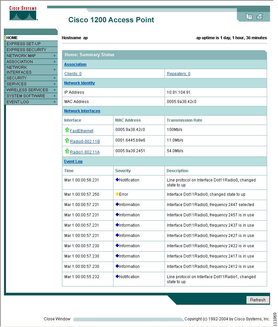
Task: Expand the Network Map menu plus sign
Action: pyautogui.click(x=54, y=56)
